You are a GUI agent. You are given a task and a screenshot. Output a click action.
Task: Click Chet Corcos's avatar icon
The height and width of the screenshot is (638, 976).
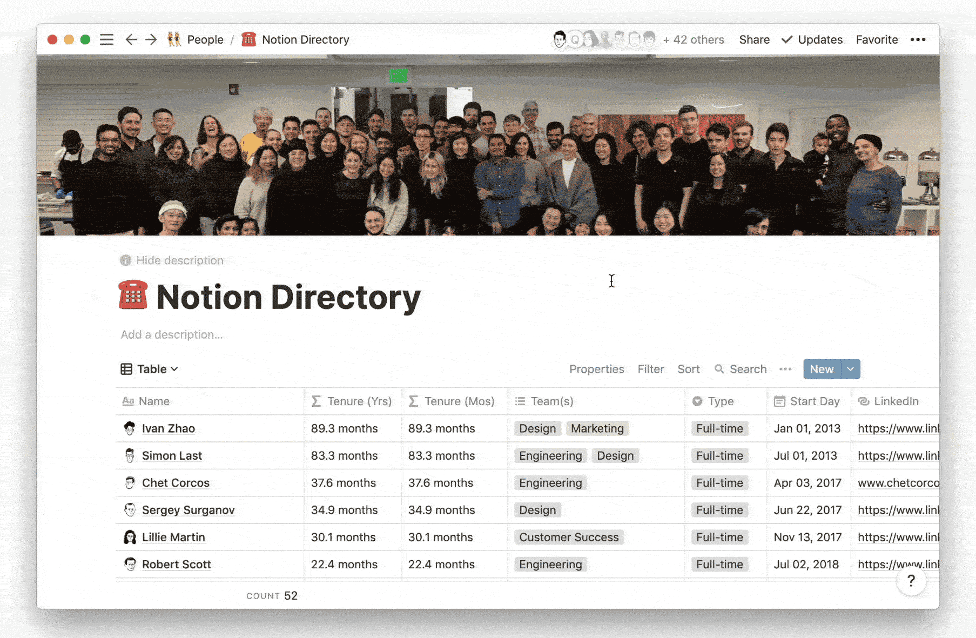coord(130,482)
